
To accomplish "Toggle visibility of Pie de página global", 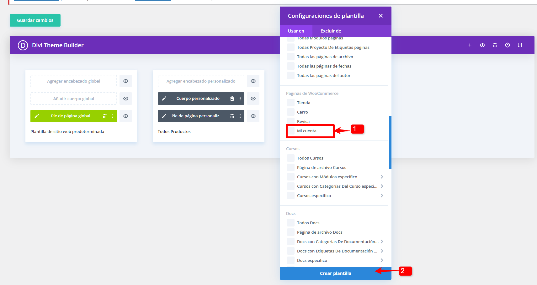I will (x=126, y=116).
